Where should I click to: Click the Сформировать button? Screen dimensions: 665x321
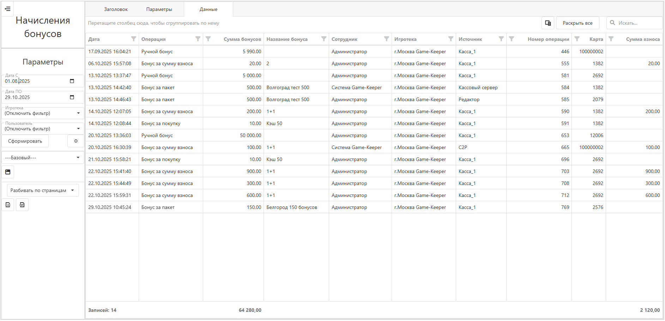(25, 141)
